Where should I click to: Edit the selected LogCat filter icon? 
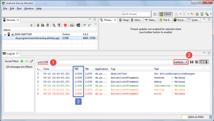pos(31,61)
